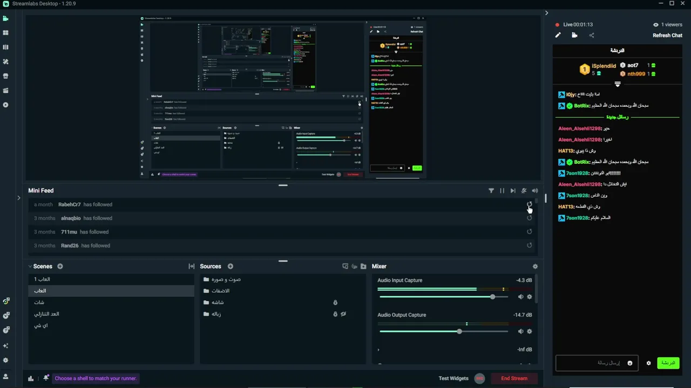Toggle the lock on the شاشه source
The image size is (691, 388).
point(335,302)
